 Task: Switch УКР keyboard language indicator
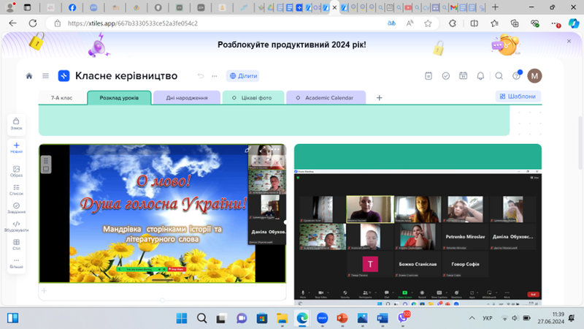point(487,318)
